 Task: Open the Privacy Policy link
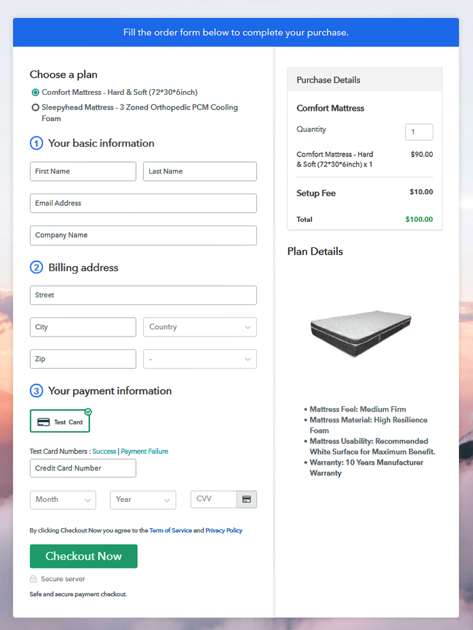224,531
